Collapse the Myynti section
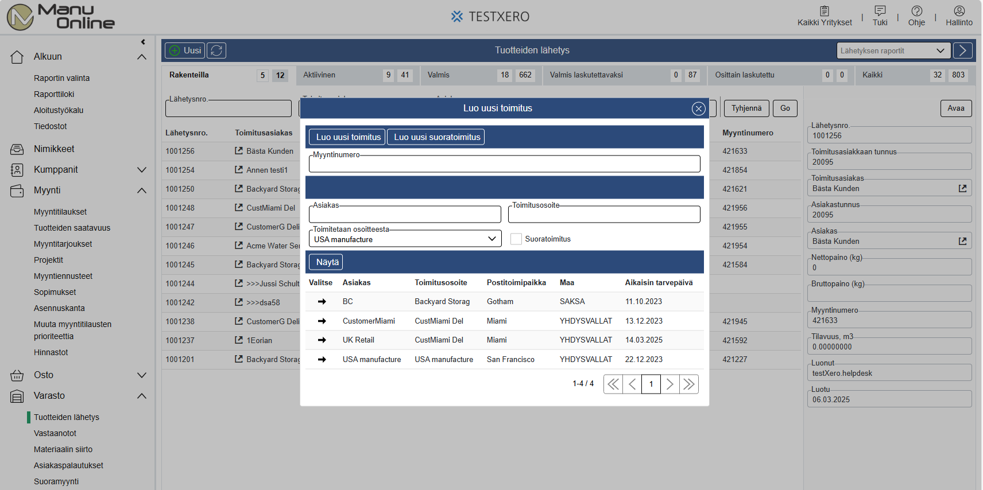983x490 pixels. (142, 190)
